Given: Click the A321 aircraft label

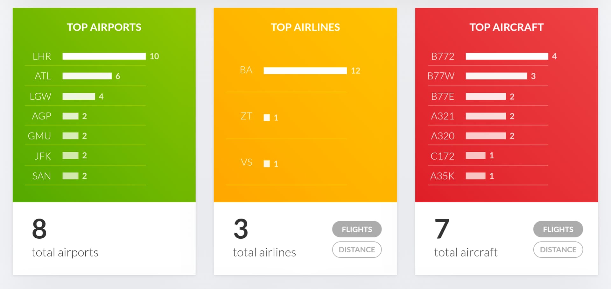Looking at the screenshot, I should tap(442, 116).
